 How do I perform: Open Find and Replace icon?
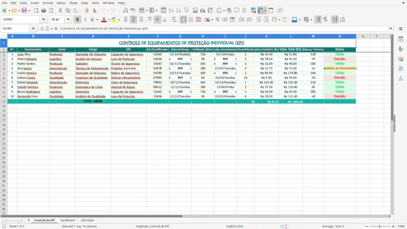pos(125,10)
